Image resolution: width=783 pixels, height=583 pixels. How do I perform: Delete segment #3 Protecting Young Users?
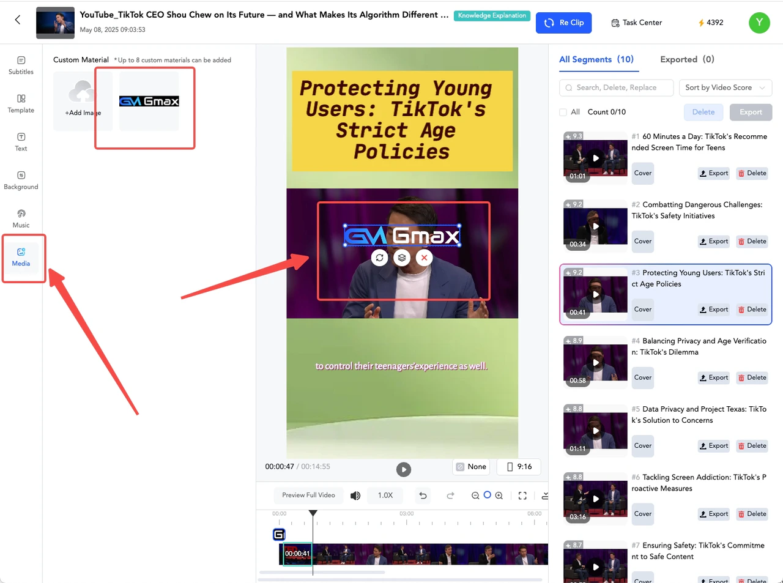[752, 310]
